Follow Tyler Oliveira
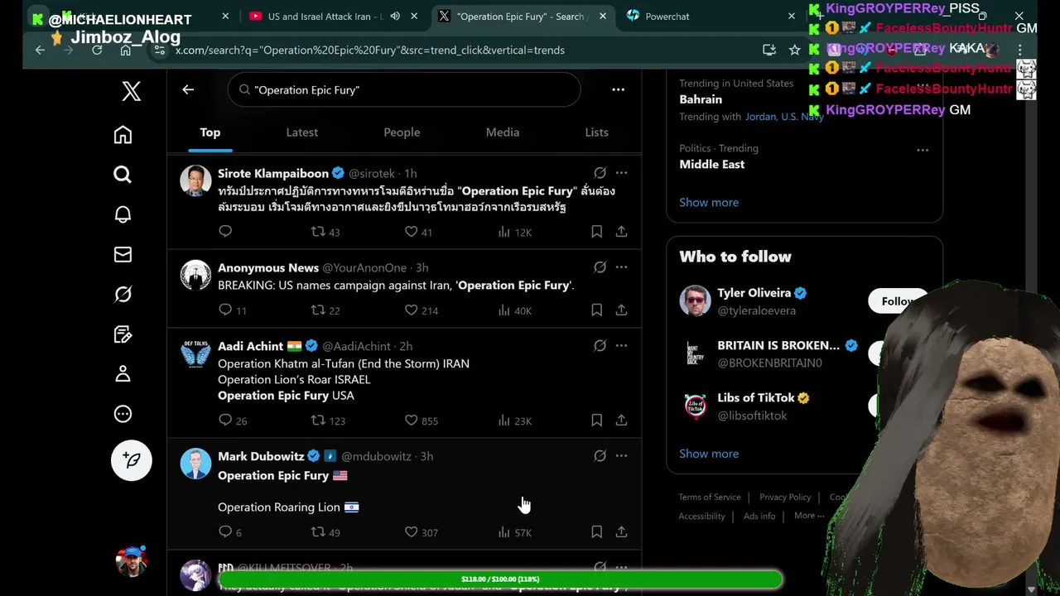This screenshot has height=596, width=1060. coord(898,301)
